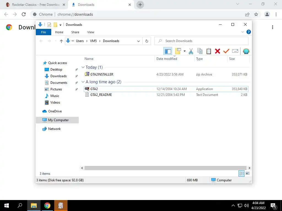This screenshot has width=282, height=211.
Task: Open the File ribbon tab
Action: pos(44,32)
